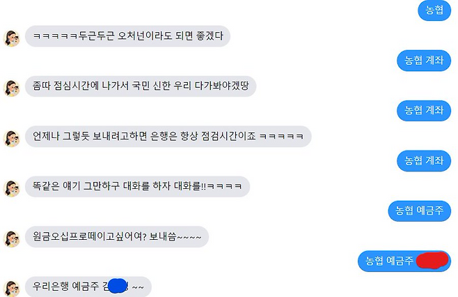
Task: Select the first blue 농협 계좌 bubble
Action: (424, 61)
